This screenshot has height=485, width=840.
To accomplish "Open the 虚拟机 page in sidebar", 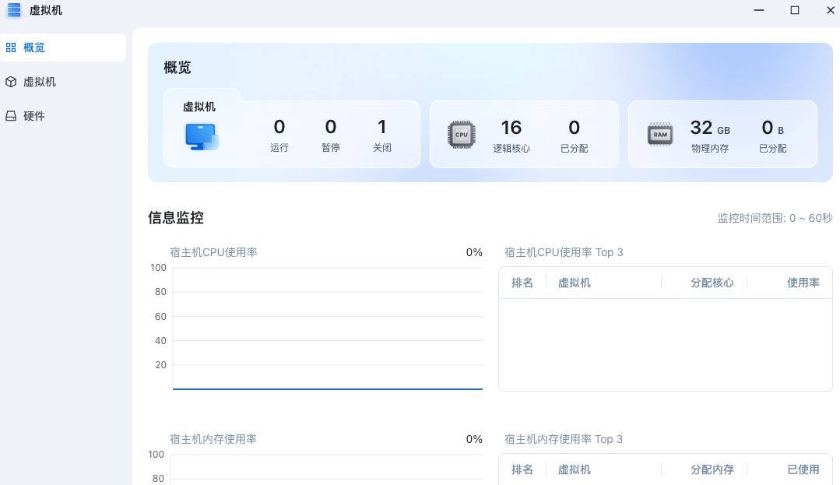I will 63,82.
